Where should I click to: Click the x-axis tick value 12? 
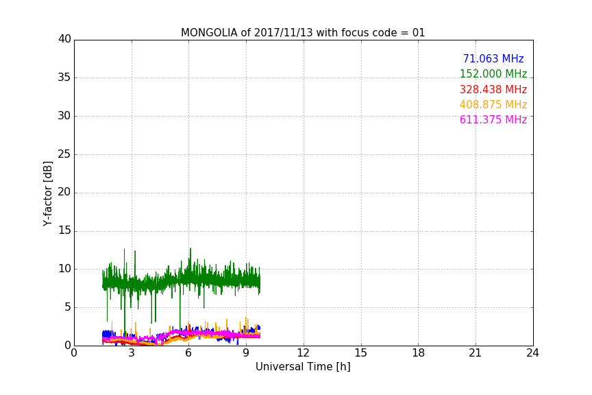pyautogui.click(x=303, y=353)
